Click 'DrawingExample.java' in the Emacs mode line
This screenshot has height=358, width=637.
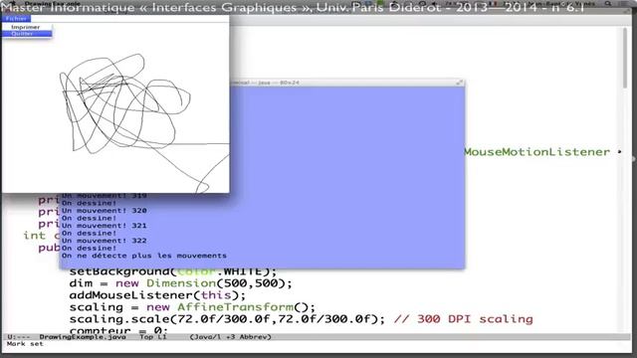click(x=83, y=337)
